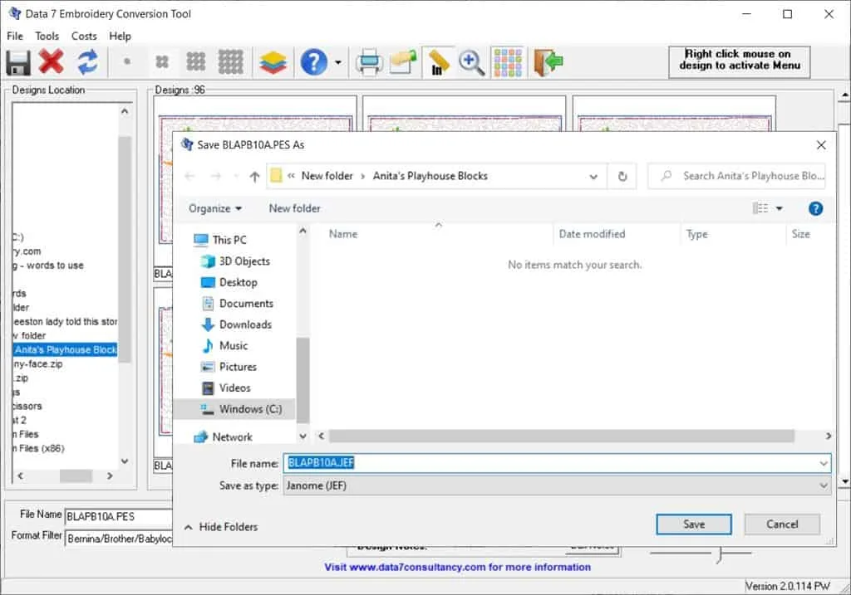Screen dimensions: 851x595
Task: Expand the address bar path dropdown
Action: 593,176
